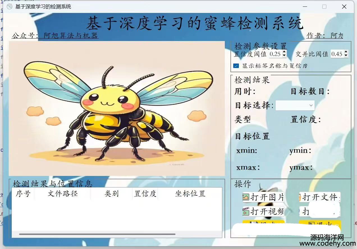
Task: Click the 置信度: label in the results panel
Action: pyautogui.click(x=306, y=119)
